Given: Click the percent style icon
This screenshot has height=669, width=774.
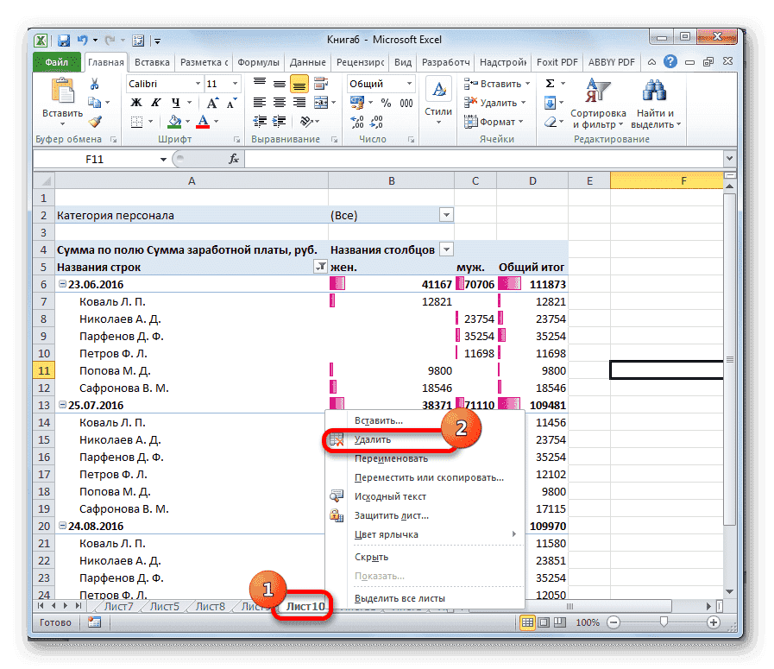Looking at the screenshot, I should click(384, 102).
